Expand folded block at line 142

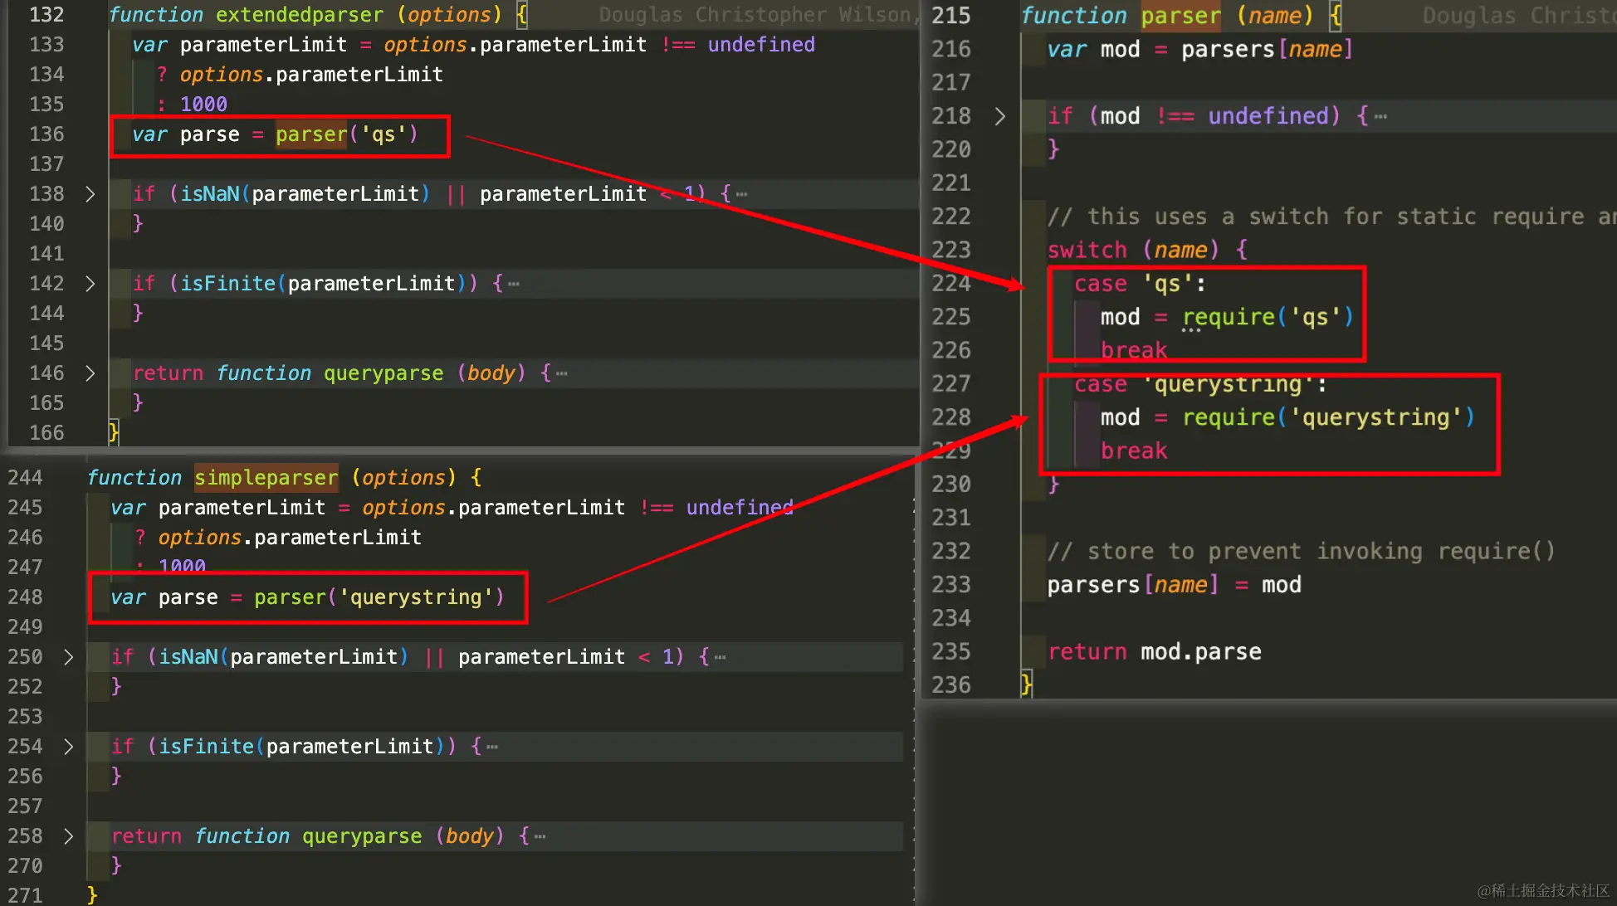[x=90, y=284]
